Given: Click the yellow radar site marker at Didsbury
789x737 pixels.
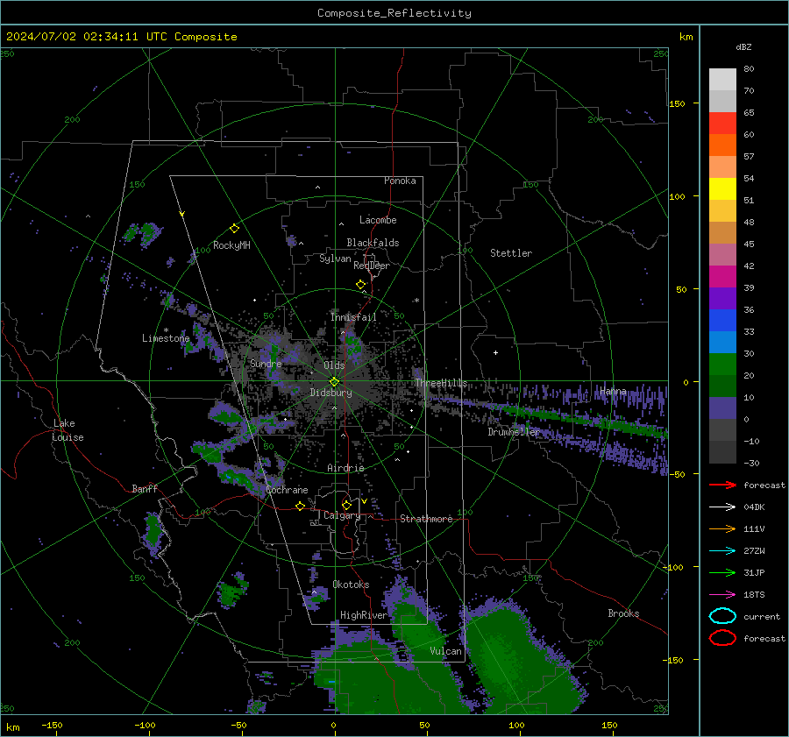Looking at the screenshot, I should pyautogui.click(x=334, y=382).
